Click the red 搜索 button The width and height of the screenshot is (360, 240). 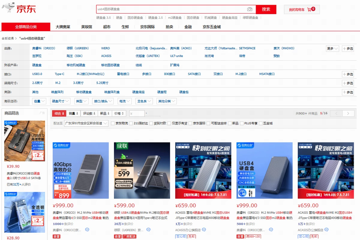coord(266,9)
